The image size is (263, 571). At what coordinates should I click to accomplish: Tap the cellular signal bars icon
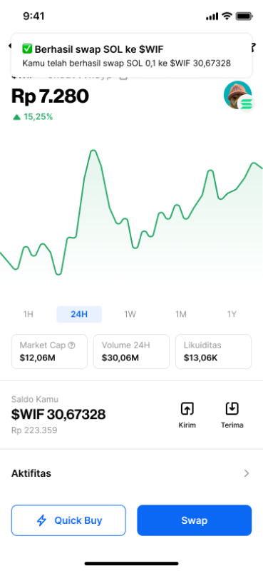pyautogui.click(x=212, y=16)
